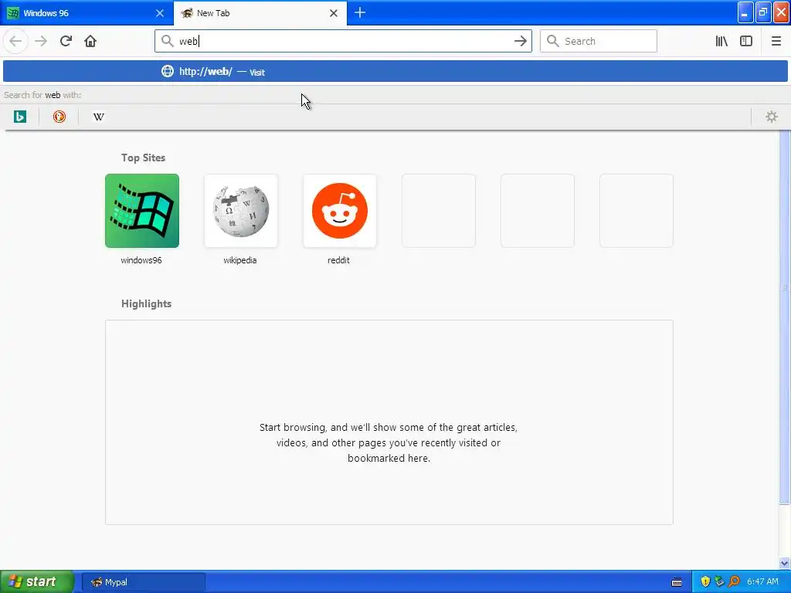791x593 pixels.
Task: Click the page's vertical scrollbar thumb
Action: click(784, 317)
